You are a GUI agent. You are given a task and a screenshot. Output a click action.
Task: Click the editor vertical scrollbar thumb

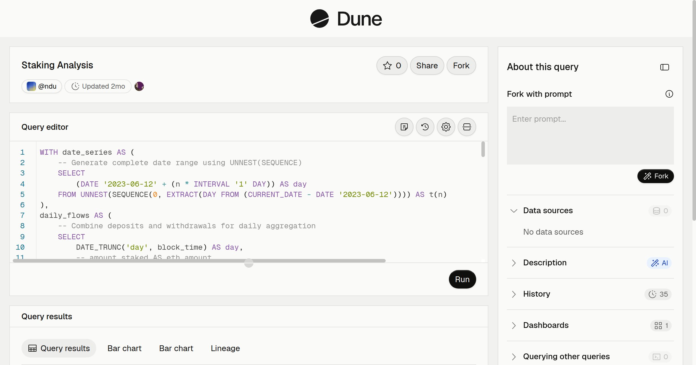pyautogui.click(x=483, y=149)
